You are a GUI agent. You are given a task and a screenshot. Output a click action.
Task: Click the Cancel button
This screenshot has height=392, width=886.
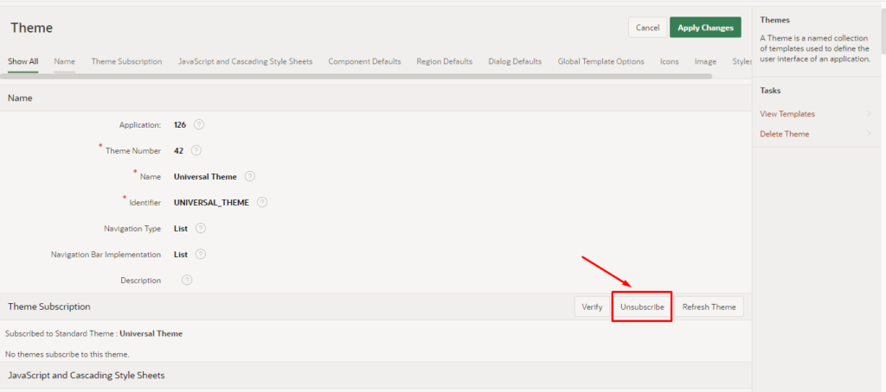click(x=647, y=28)
